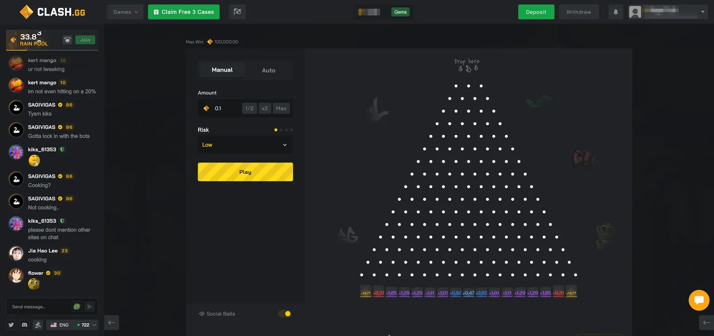This screenshot has width=714, height=336.
Task: Click moderator shield beside kiks_61353 'please dont mention'
Action: click(x=62, y=221)
